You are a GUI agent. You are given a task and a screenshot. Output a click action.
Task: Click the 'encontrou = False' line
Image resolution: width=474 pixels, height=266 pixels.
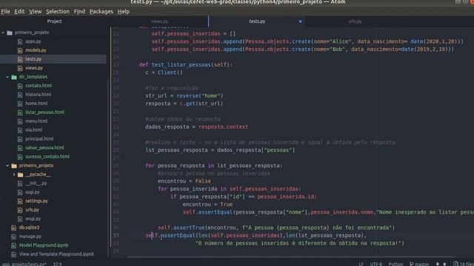[184, 181]
